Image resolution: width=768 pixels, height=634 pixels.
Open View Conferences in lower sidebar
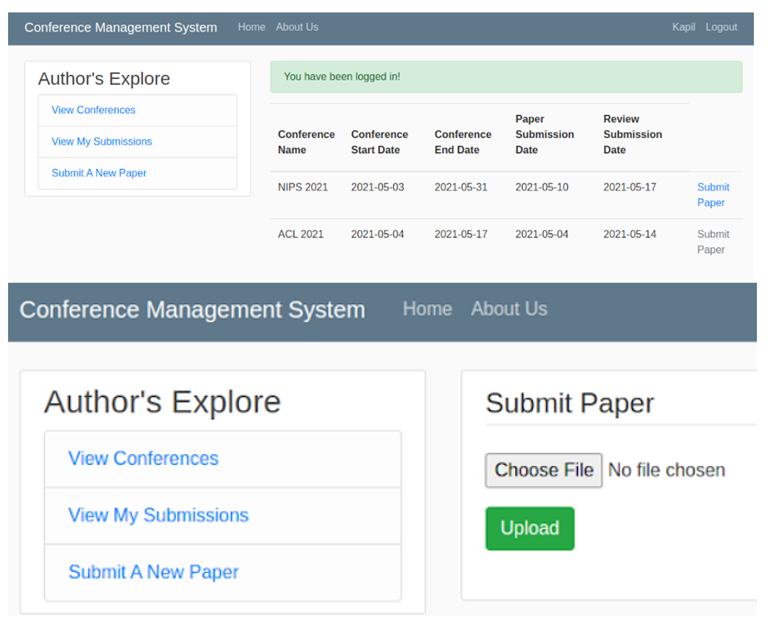[143, 458]
